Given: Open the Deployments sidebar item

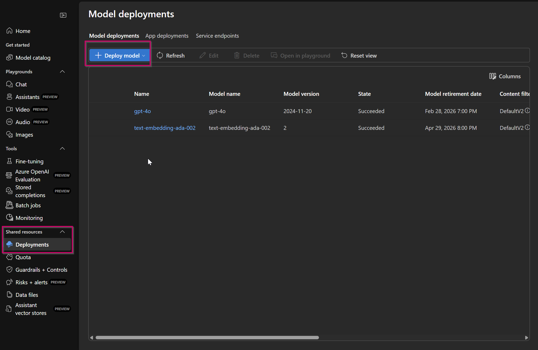Looking at the screenshot, I should tap(37, 244).
